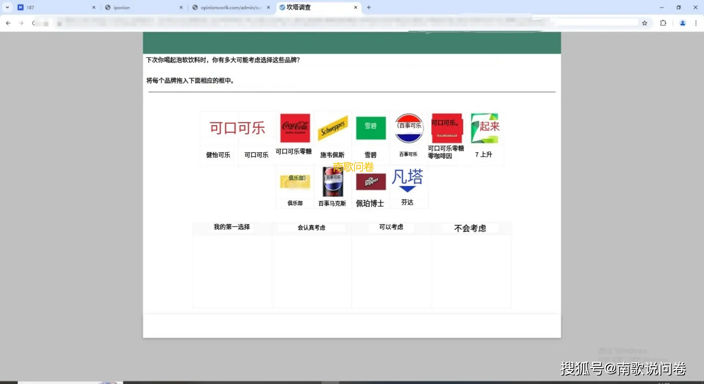Open the browser extensions puzzle icon

click(663, 23)
